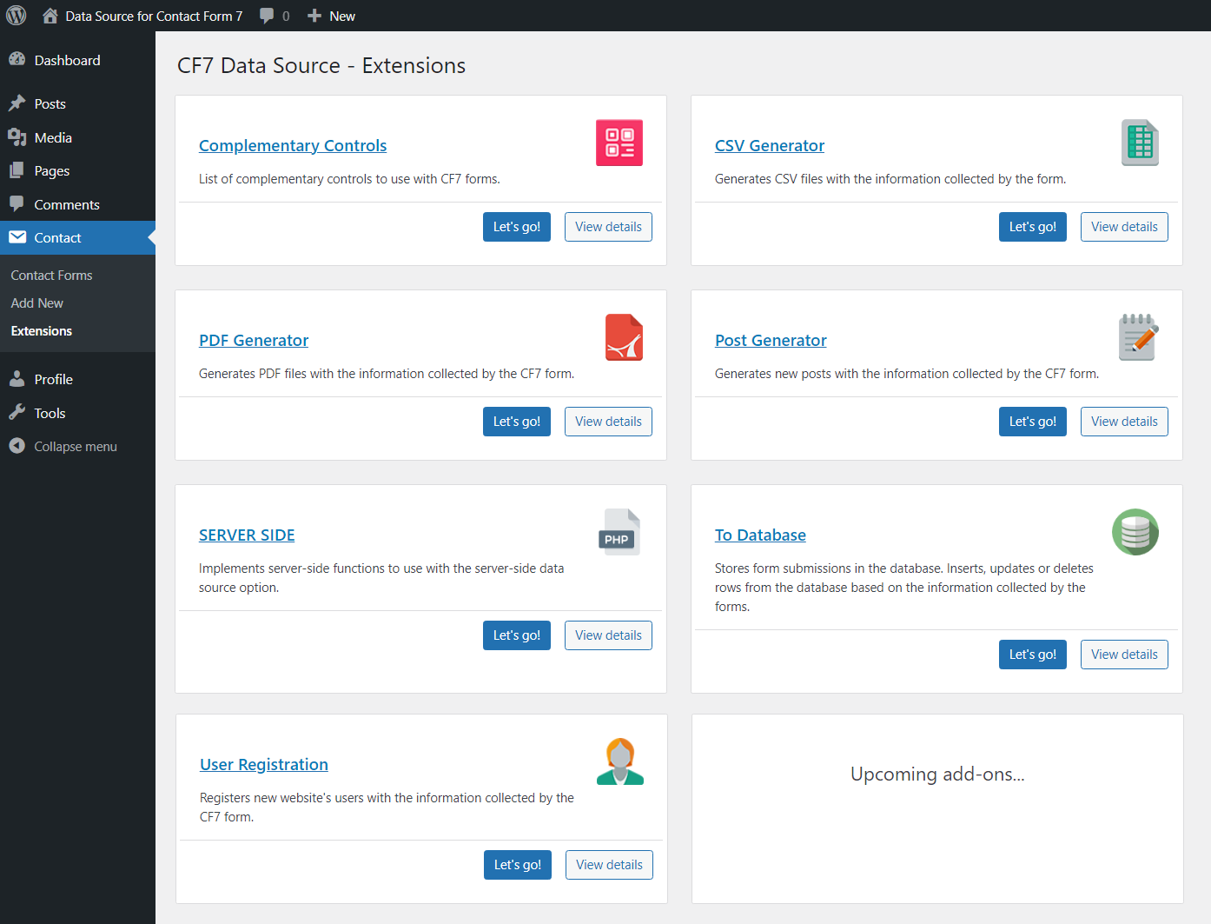Click Let's go! for Complementary Controls
The width and height of the screenshot is (1211, 924).
click(517, 227)
